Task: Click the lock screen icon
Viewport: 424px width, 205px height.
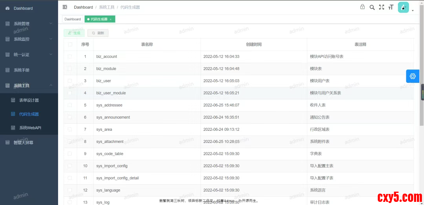Action: point(362,7)
